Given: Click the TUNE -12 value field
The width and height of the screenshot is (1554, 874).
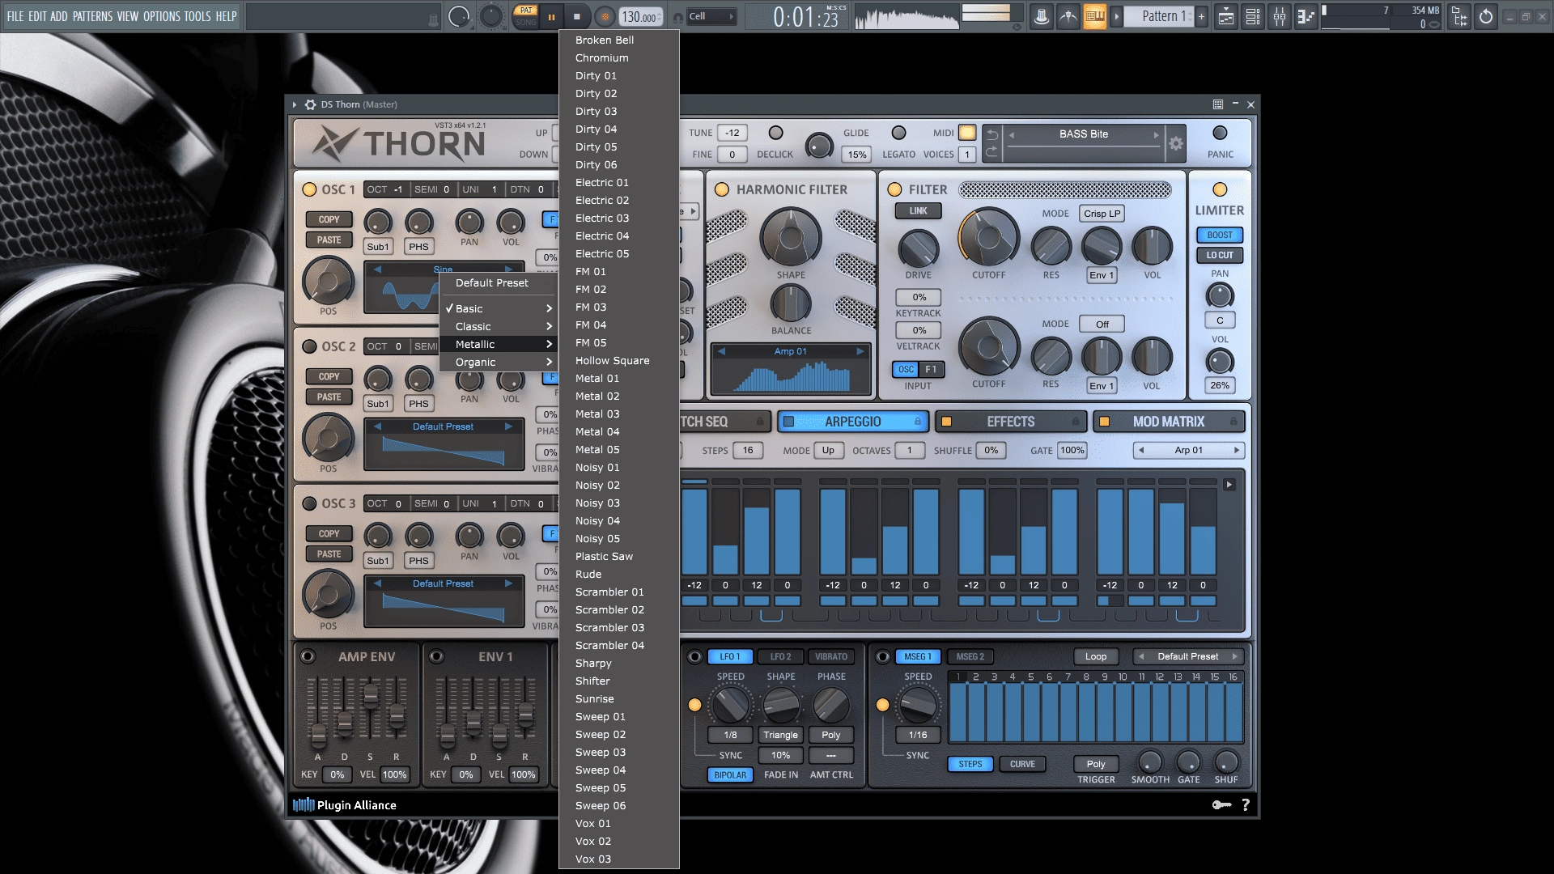Looking at the screenshot, I should 732,133.
